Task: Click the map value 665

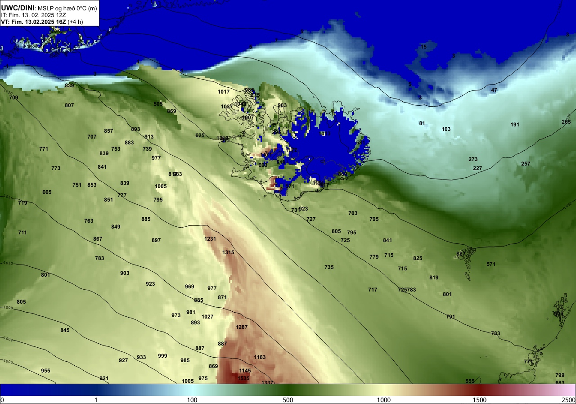Action: [47, 192]
